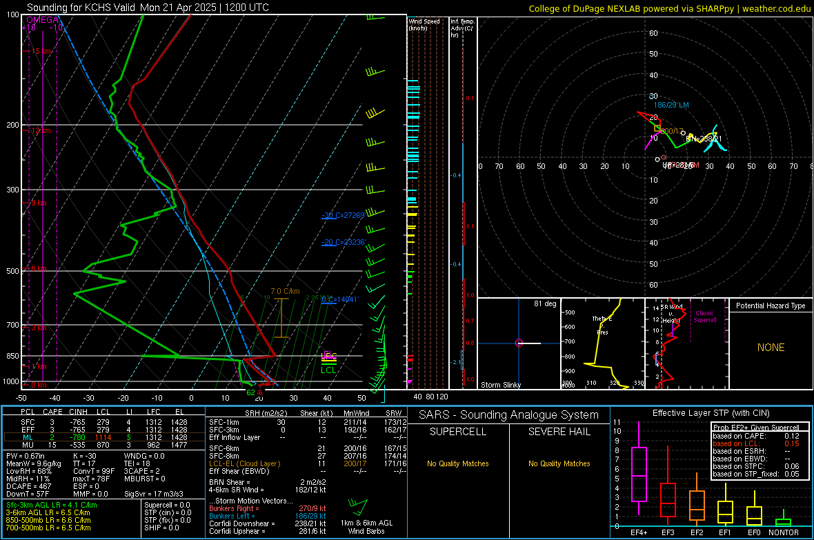Image resolution: width=814 pixels, height=540 pixels.
Task: Click the SEVERE HAIL column heading
Action: point(559,432)
